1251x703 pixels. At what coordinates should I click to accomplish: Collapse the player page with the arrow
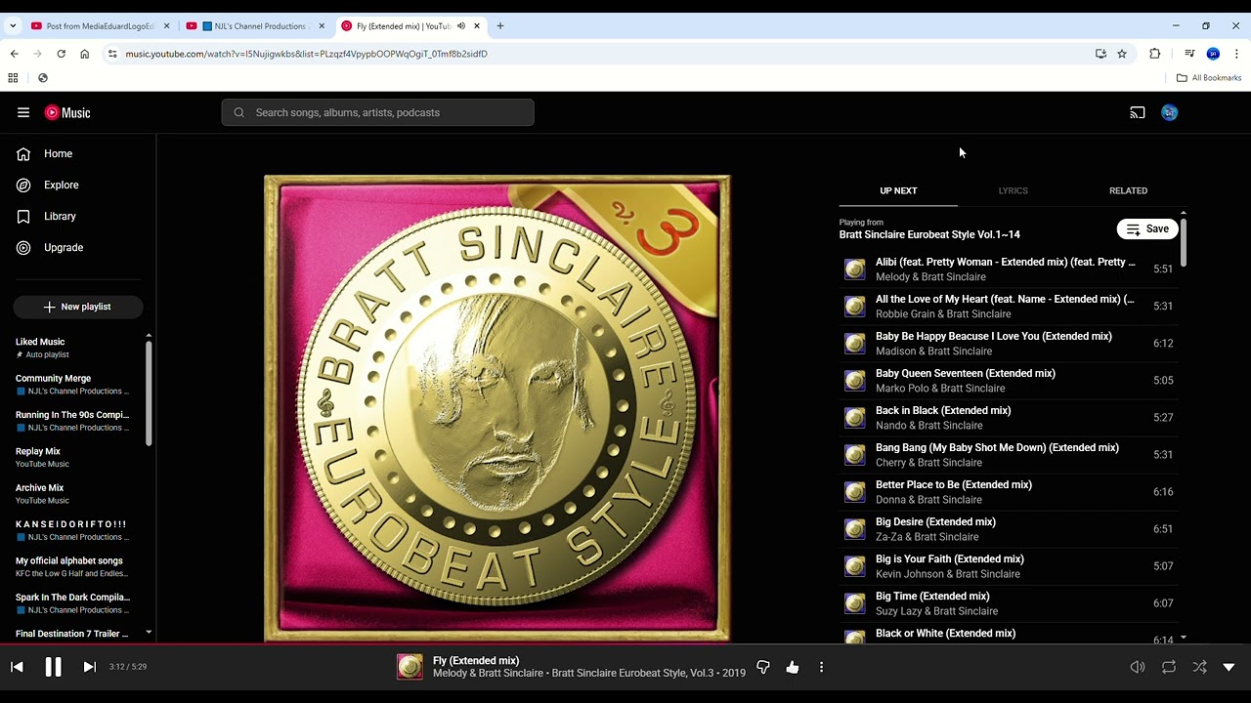1229,667
